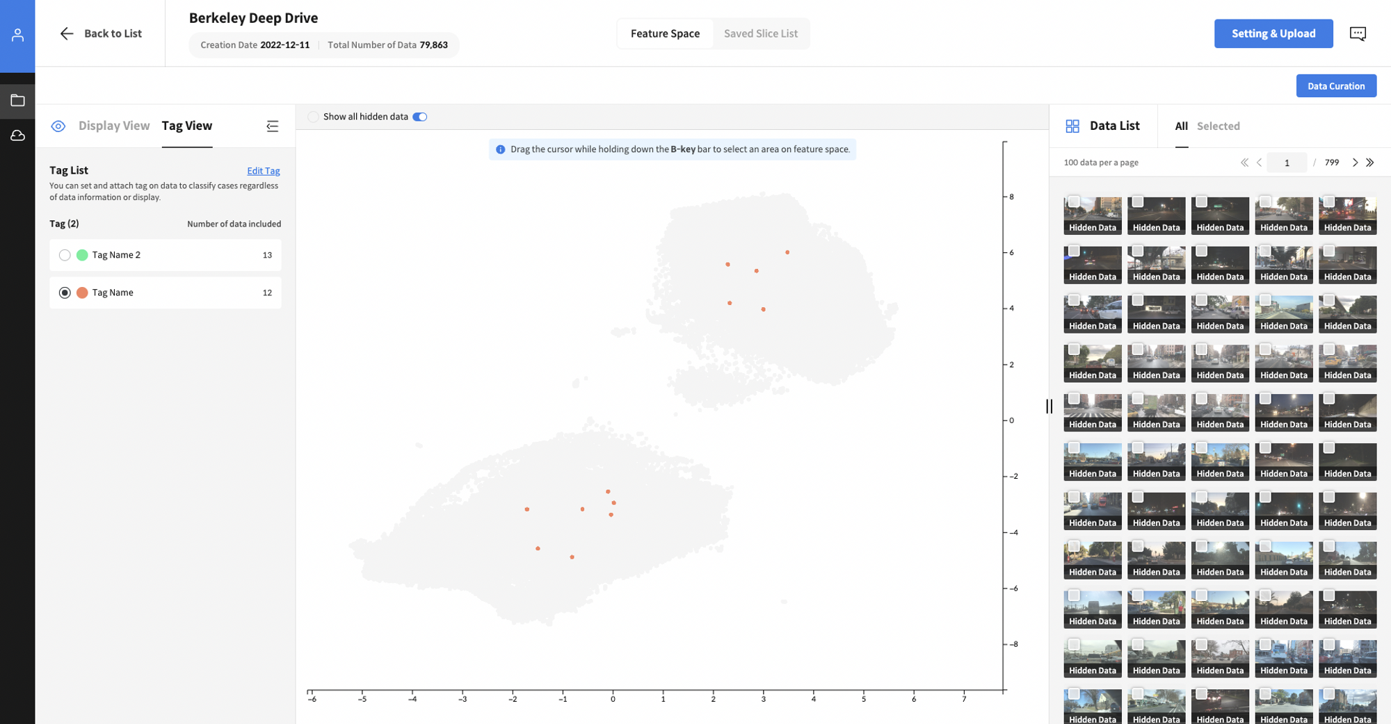Viewport: 1391px width, 724px height.
Task: Click the Tag Name 2 count of 13
Action: (x=267, y=255)
